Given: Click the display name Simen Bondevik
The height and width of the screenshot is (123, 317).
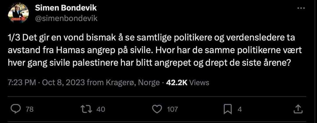Looking at the screenshot, I should [x=66, y=8].
